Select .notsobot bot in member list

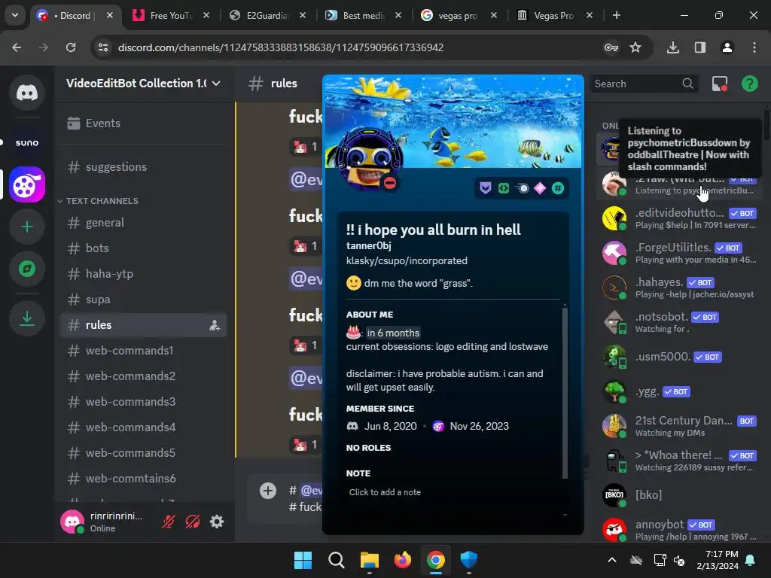(x=680, y=322)
